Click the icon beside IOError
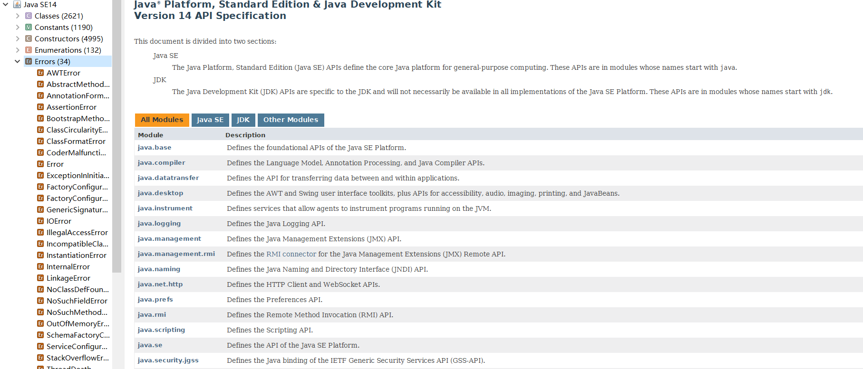This screenshot has width=863, height=369. [40, 221]
